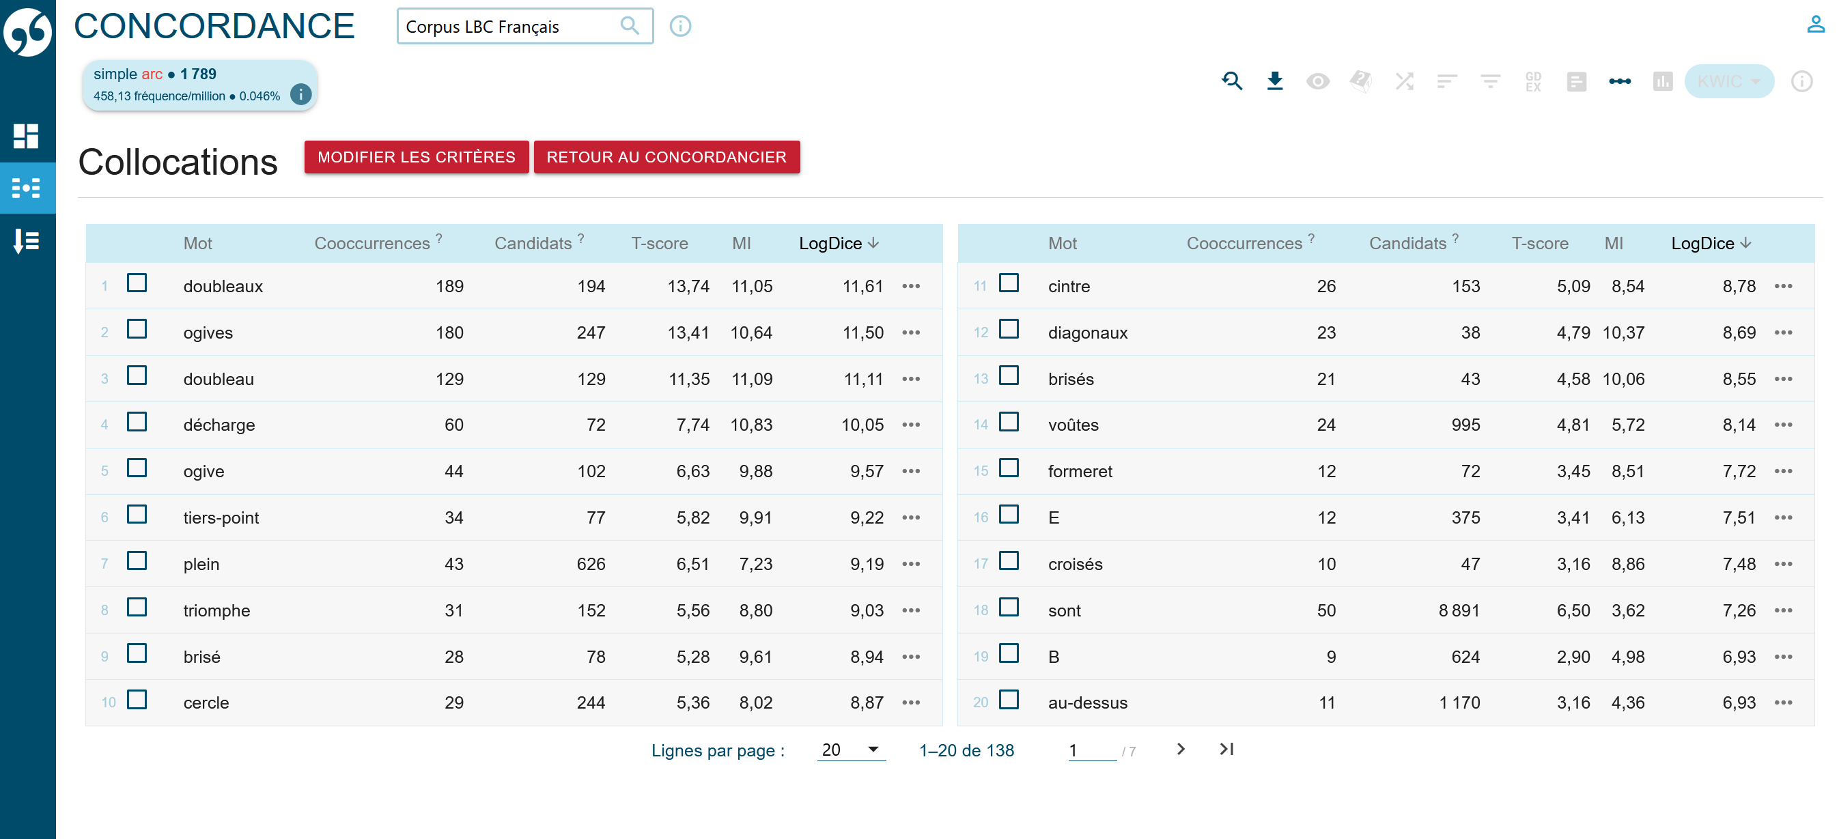The height and width of the screenshot is (839, 1839).
Task: Click the random sample dice icon
Action: 1361,81
